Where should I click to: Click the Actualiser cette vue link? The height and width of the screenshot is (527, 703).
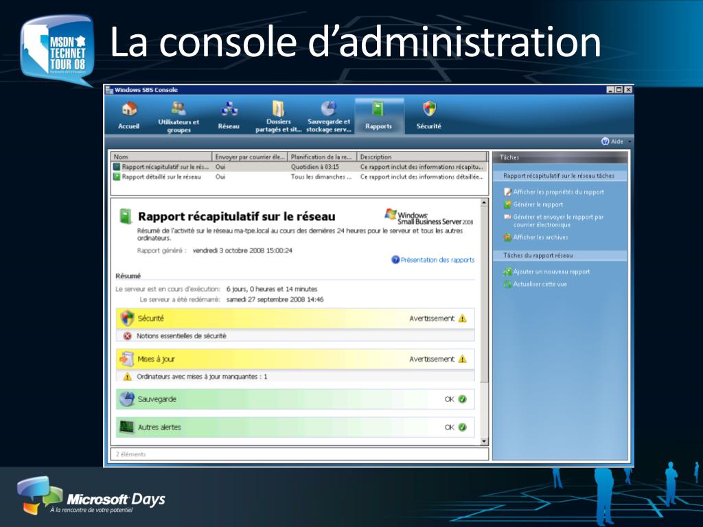[540, 284]
